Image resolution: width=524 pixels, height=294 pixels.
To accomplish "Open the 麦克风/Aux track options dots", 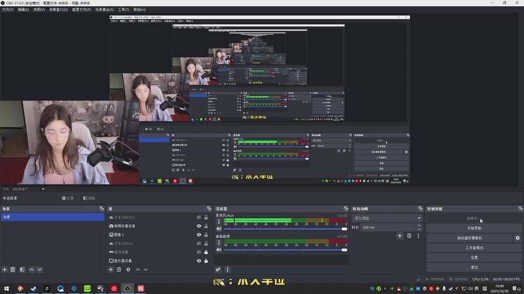I will 219,221.
